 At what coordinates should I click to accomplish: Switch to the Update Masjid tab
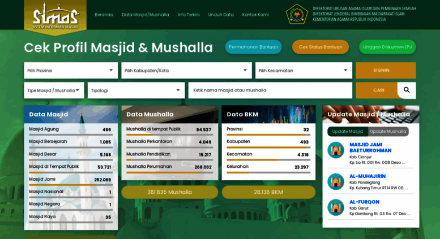click(x=347, y=132)
